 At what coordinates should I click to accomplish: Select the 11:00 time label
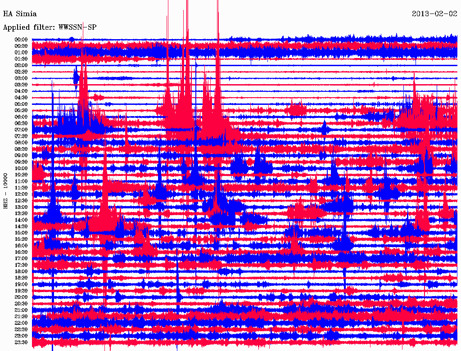pos(21,181)
